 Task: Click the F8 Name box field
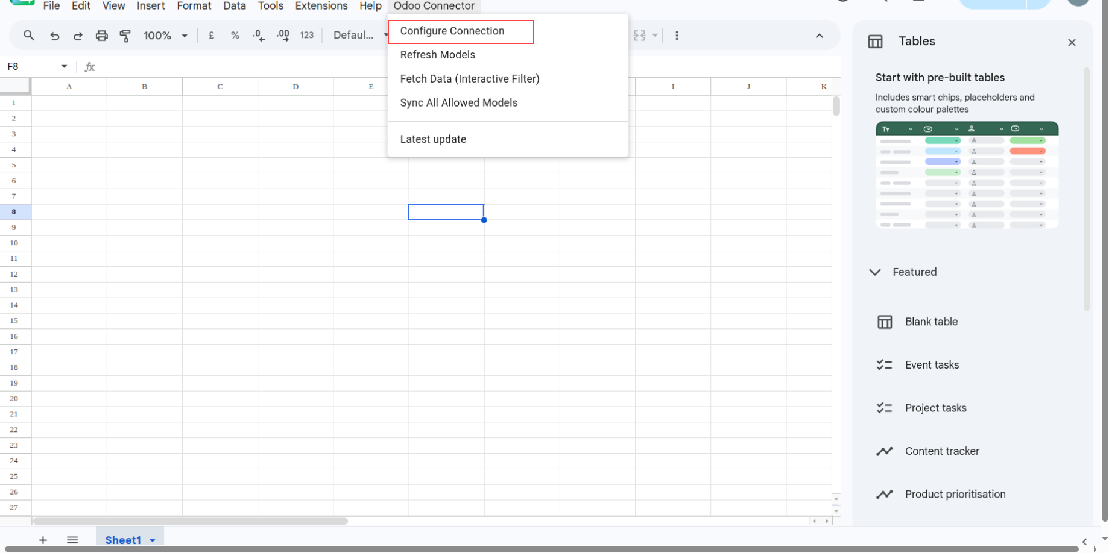pos(30,66)
